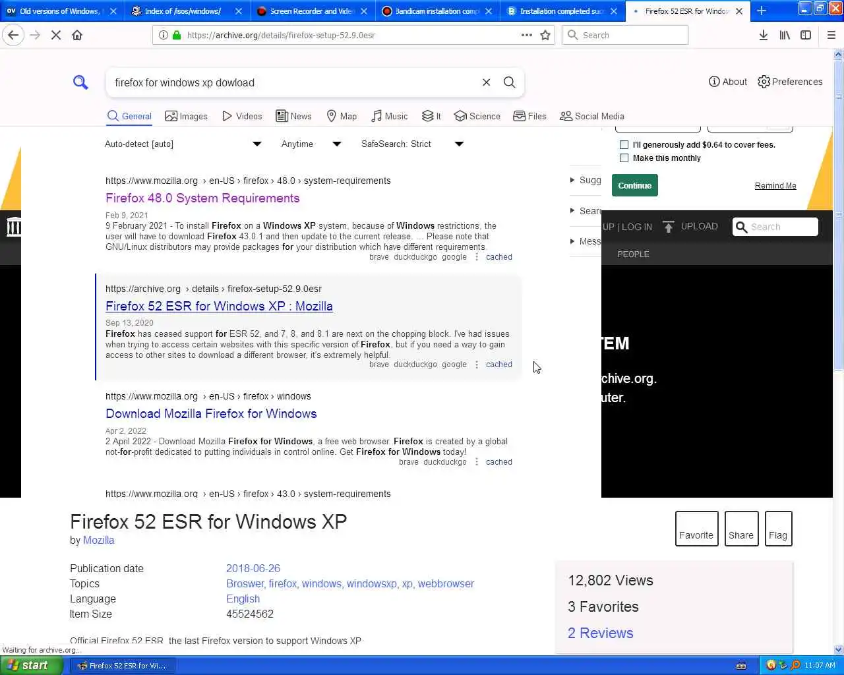This screenshot has height=675, width=844.
Task: Open a new tab with the plus button
Action: pos(762,11)
